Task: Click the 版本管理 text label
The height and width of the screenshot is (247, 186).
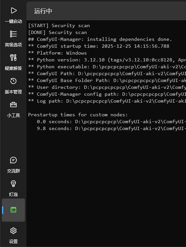Action: pyautogui.click(x=13, y=92)
